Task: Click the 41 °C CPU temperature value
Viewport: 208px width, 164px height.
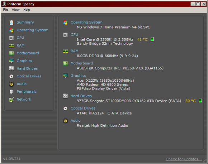Action: click(x=142, y=39)
